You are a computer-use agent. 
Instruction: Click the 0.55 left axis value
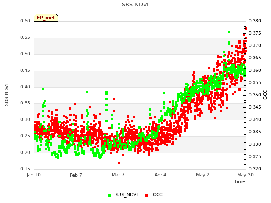coord(25,38)
